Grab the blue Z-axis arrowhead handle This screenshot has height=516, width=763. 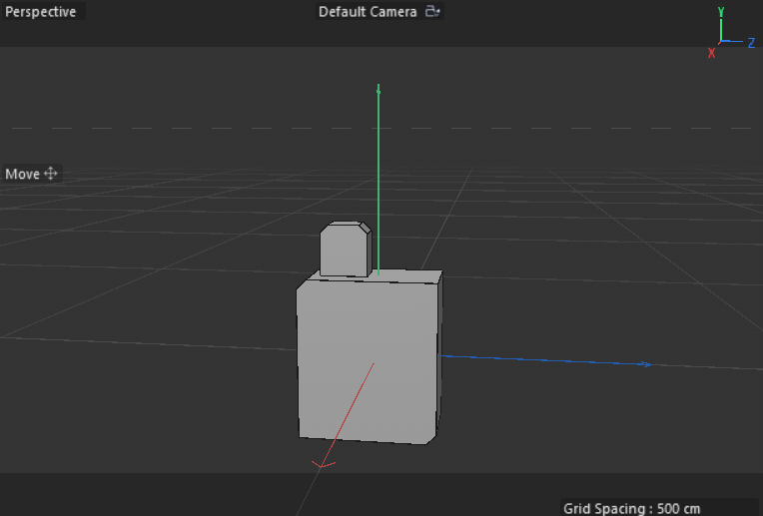point(647,364)
